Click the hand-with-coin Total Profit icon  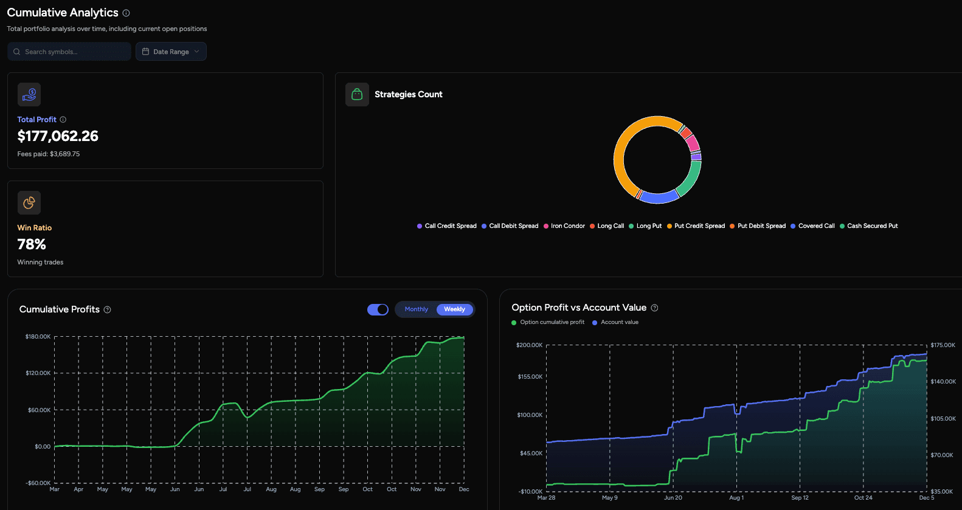29,95
